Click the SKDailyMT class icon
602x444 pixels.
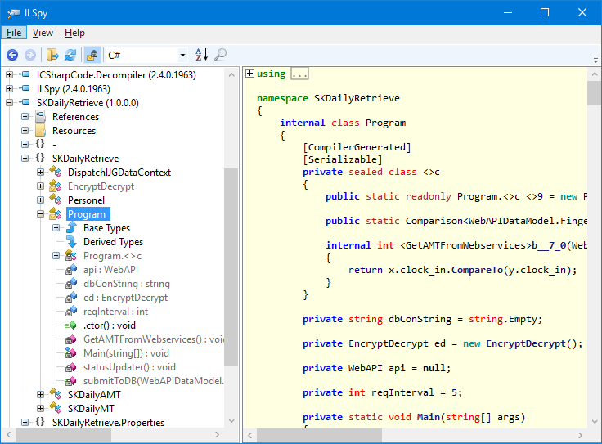click(56, 408)
